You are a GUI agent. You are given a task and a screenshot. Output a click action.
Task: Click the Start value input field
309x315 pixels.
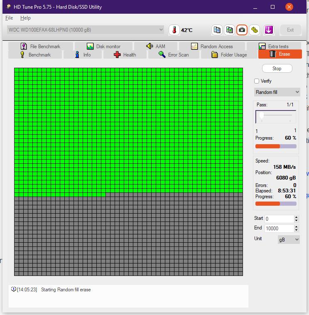click(279, 219)
